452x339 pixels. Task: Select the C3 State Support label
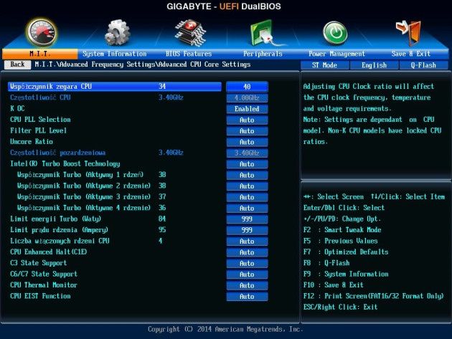coord(38,263)
